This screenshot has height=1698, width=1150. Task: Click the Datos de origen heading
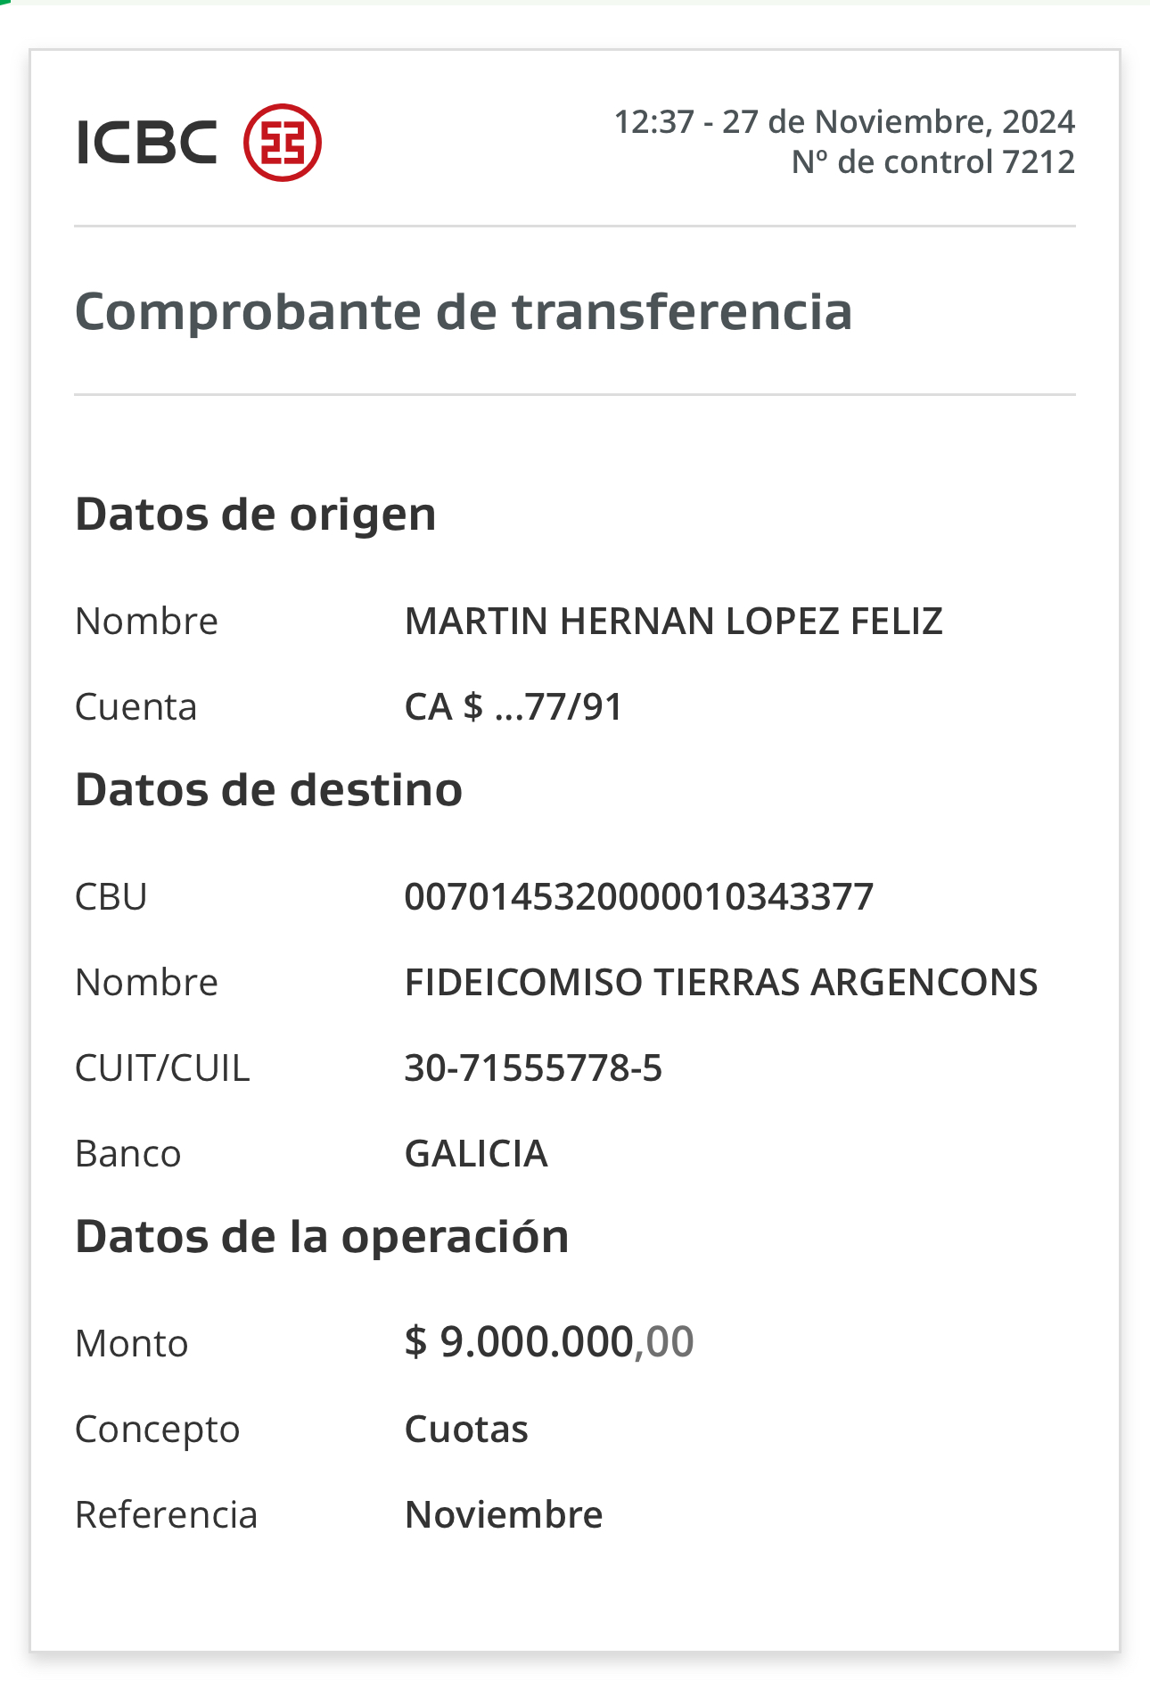[256, 515]
